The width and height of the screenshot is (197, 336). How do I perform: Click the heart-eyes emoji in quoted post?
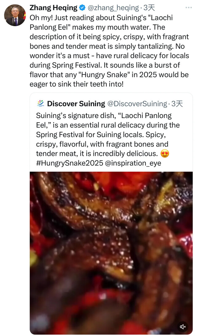click(165, 154)
